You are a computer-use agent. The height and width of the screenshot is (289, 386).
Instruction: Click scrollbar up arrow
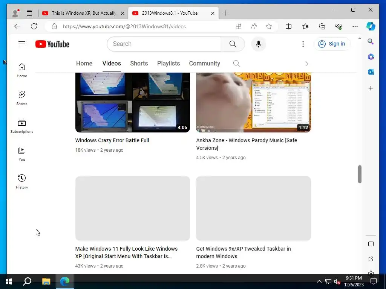pyautogui.click(x=360, y=38)
